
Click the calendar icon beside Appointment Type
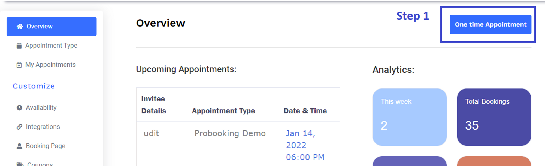[x=19, y=46]
